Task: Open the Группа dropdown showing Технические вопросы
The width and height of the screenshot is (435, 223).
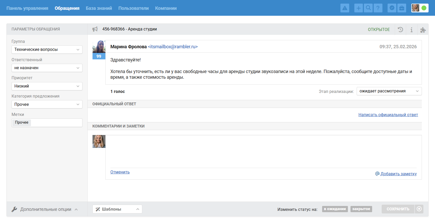Action: coord(47,50)
